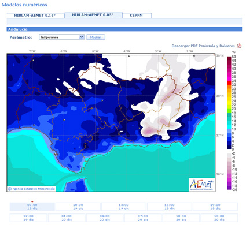Select the 10:00 20 dic forecast time
Image resolution: width=246 pixels, height=225 pixels.
point(181,218)
